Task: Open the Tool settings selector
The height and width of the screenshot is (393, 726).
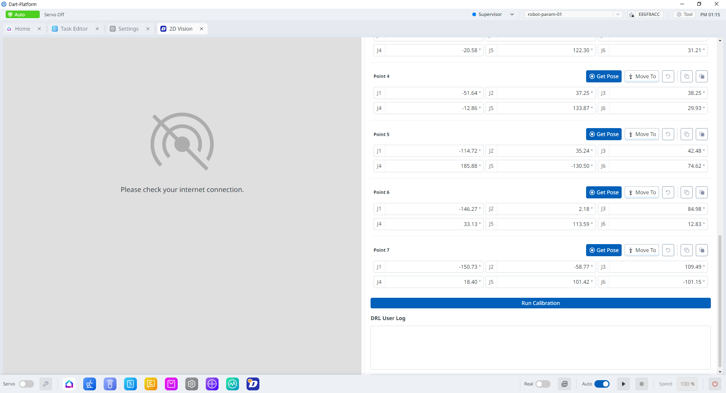Action: (684, 14)
